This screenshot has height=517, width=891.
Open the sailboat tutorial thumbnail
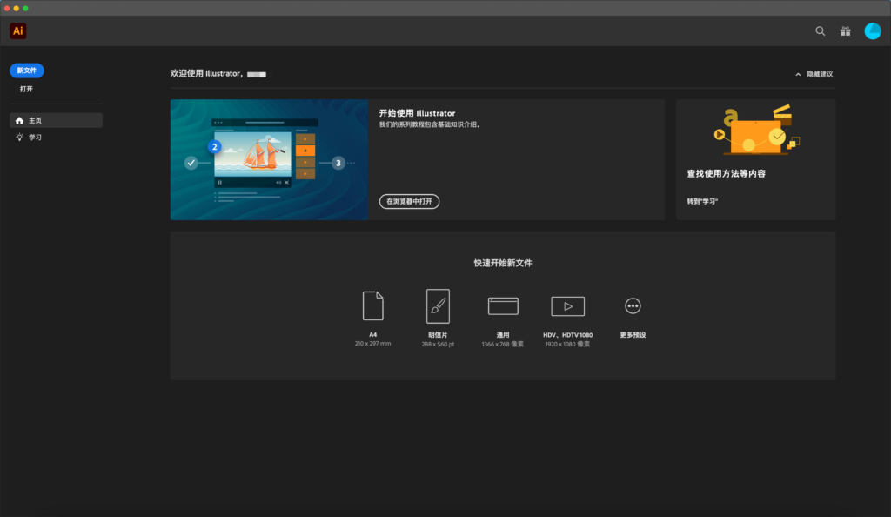pos(270,159)
